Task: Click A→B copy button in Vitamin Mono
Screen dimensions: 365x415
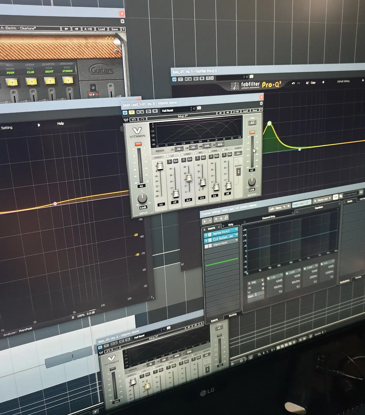Action: [236, 112]
